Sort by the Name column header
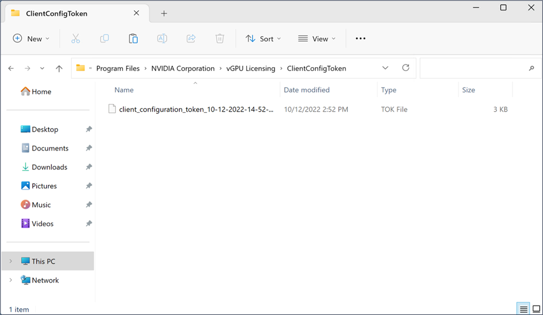543x315 pixels. [124, 89]
